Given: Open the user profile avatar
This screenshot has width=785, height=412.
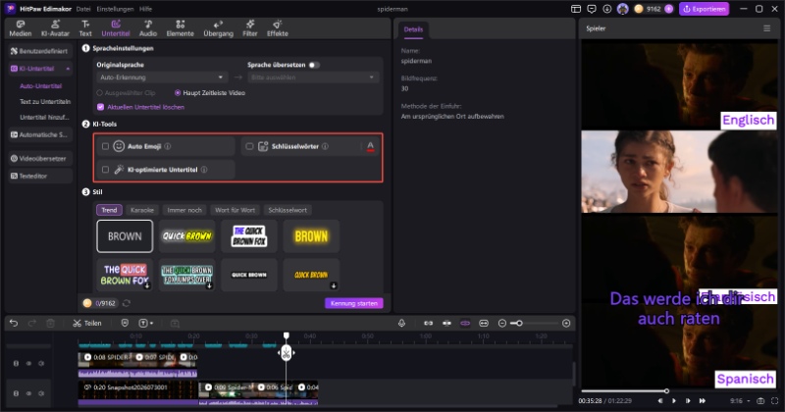Looking at the screenshot, I should tap(623, 9).
